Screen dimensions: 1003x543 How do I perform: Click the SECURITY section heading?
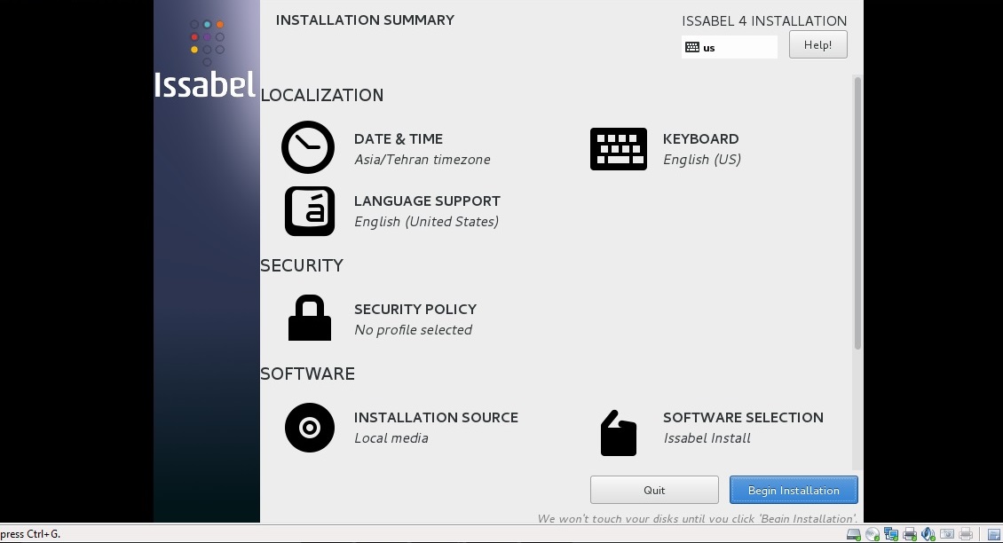click(x=302, y=264)
